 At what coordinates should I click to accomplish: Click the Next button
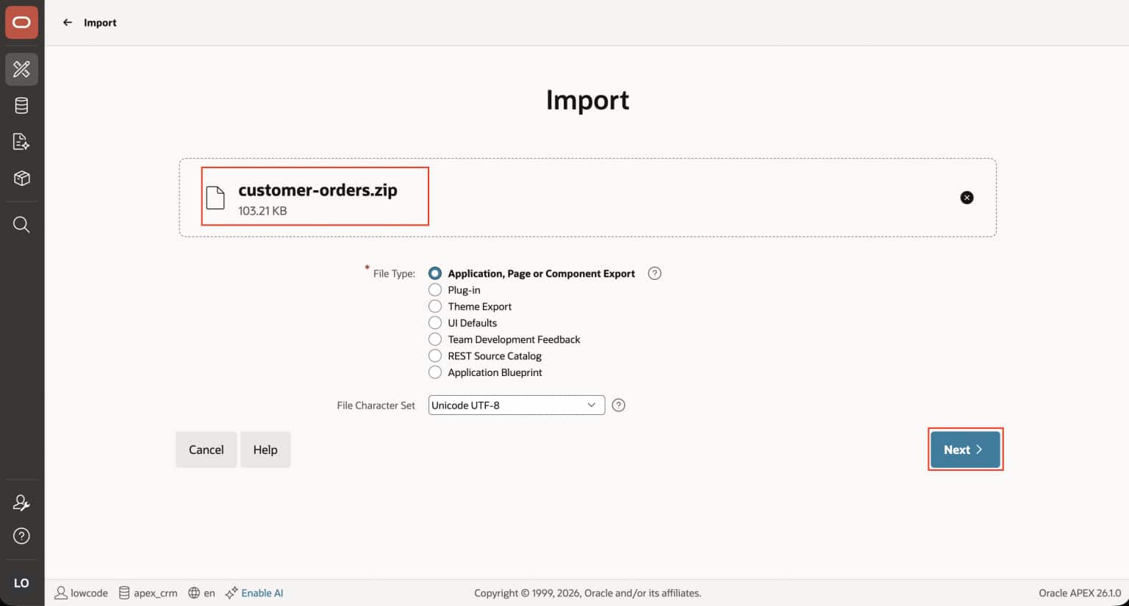pyautogui.click(x=965, y=450)
